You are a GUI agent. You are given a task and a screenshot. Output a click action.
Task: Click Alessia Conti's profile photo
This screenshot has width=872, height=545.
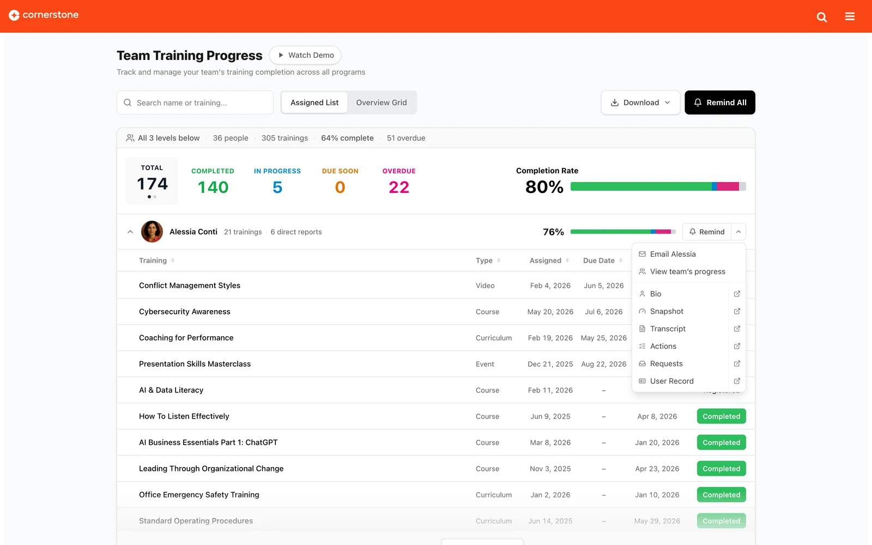point(152,232)
